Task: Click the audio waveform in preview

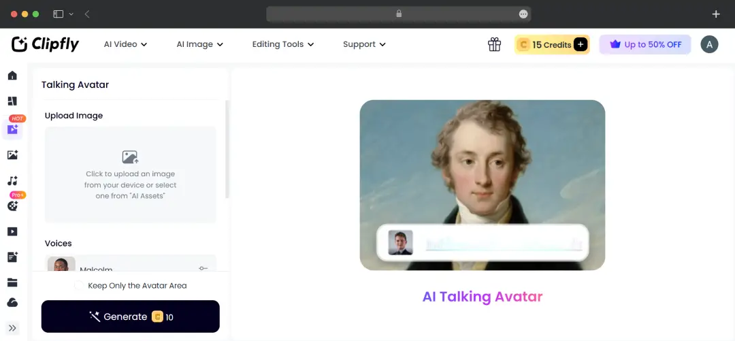Action: click(504, 244)
